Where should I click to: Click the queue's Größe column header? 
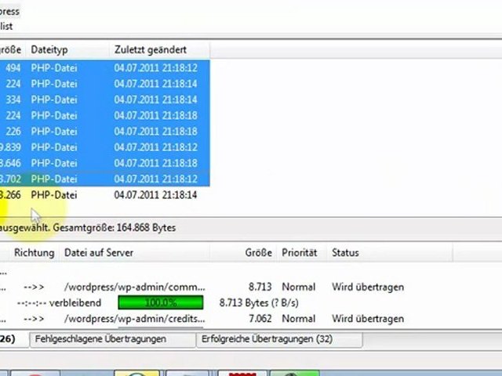pyautogui.click(x=258, y=253)
